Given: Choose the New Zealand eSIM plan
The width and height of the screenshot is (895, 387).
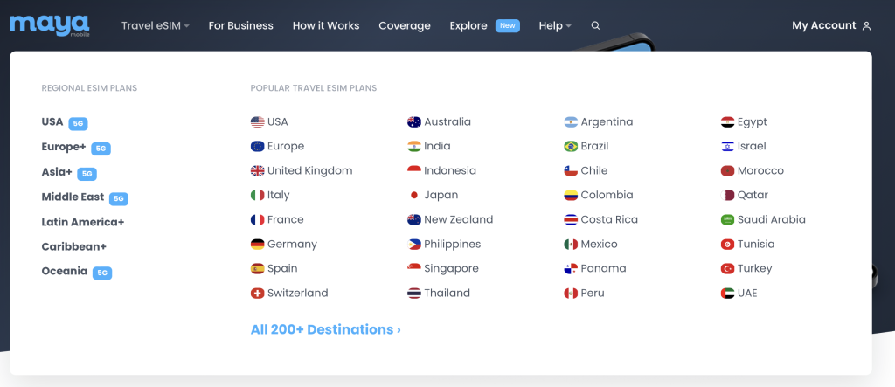Looking at the screenshot, I should point(450,220).
